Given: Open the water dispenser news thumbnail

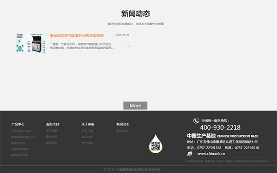Looking at the screenshot, I should click(31, 43).
